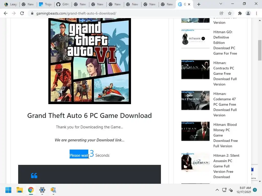Reload the gamingbeasts page
The width and height of the screenshot is (262, 196).
tap(22, 13)
